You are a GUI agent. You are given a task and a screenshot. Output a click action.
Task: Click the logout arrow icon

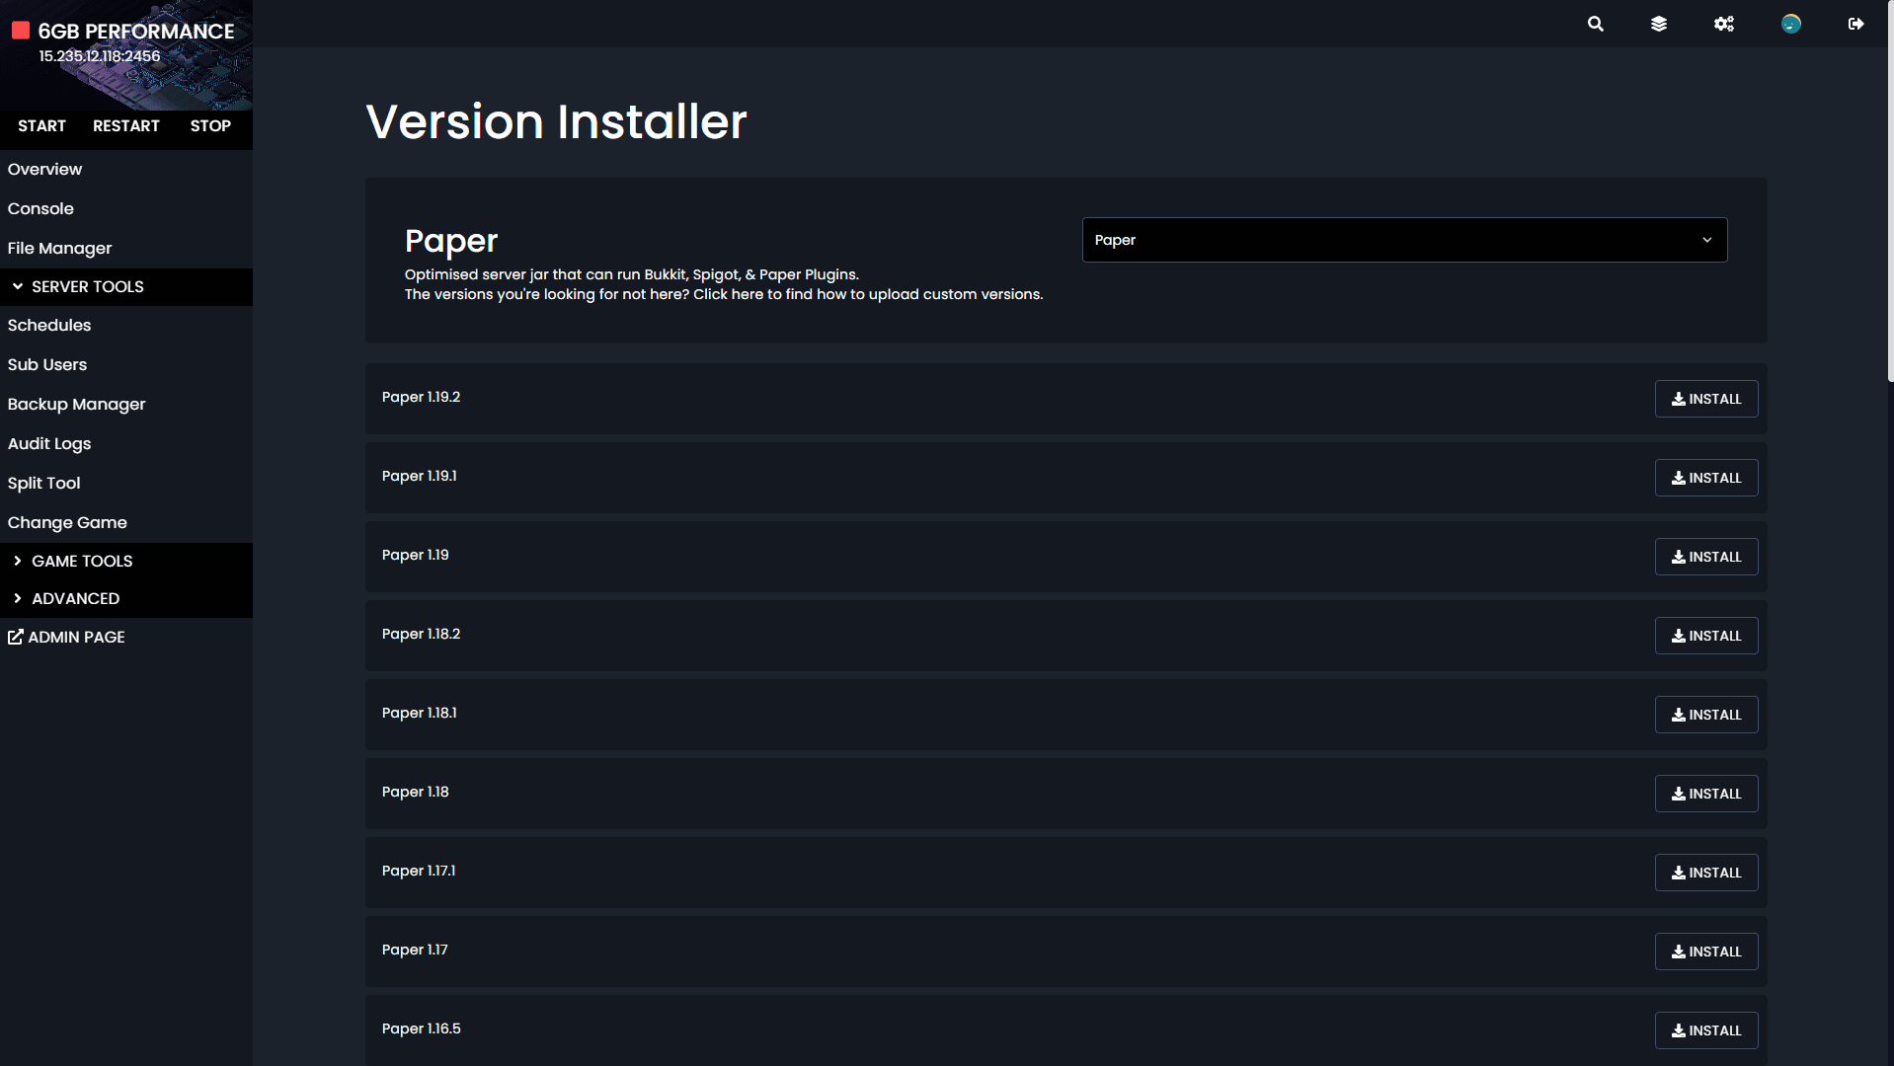coord(1856,24)
